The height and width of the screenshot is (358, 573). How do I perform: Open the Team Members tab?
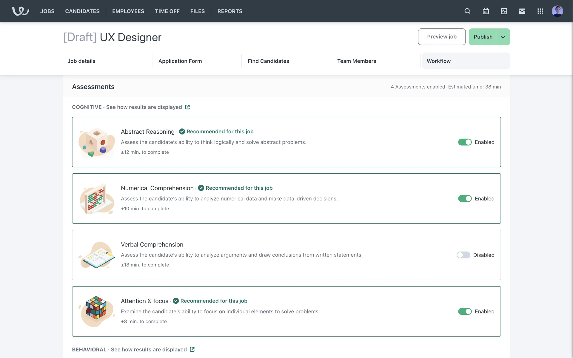(357, 61)
